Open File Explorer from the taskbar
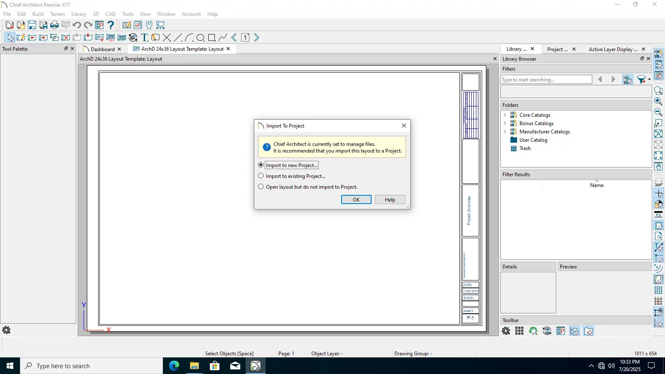 194,366
